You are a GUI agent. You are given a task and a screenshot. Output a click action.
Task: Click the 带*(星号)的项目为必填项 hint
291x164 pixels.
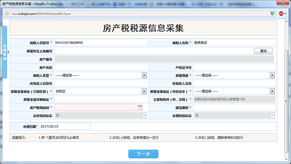pos(59,138)
